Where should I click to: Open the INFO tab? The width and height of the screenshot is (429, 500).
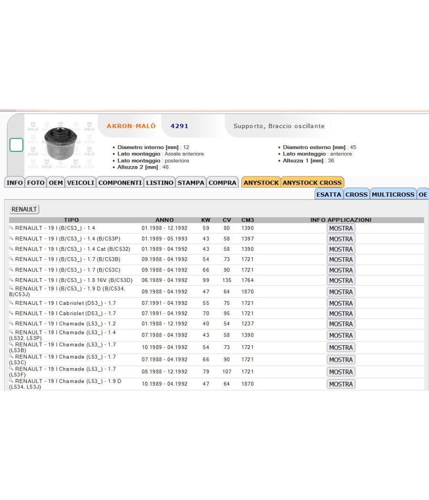pos(15,183)
